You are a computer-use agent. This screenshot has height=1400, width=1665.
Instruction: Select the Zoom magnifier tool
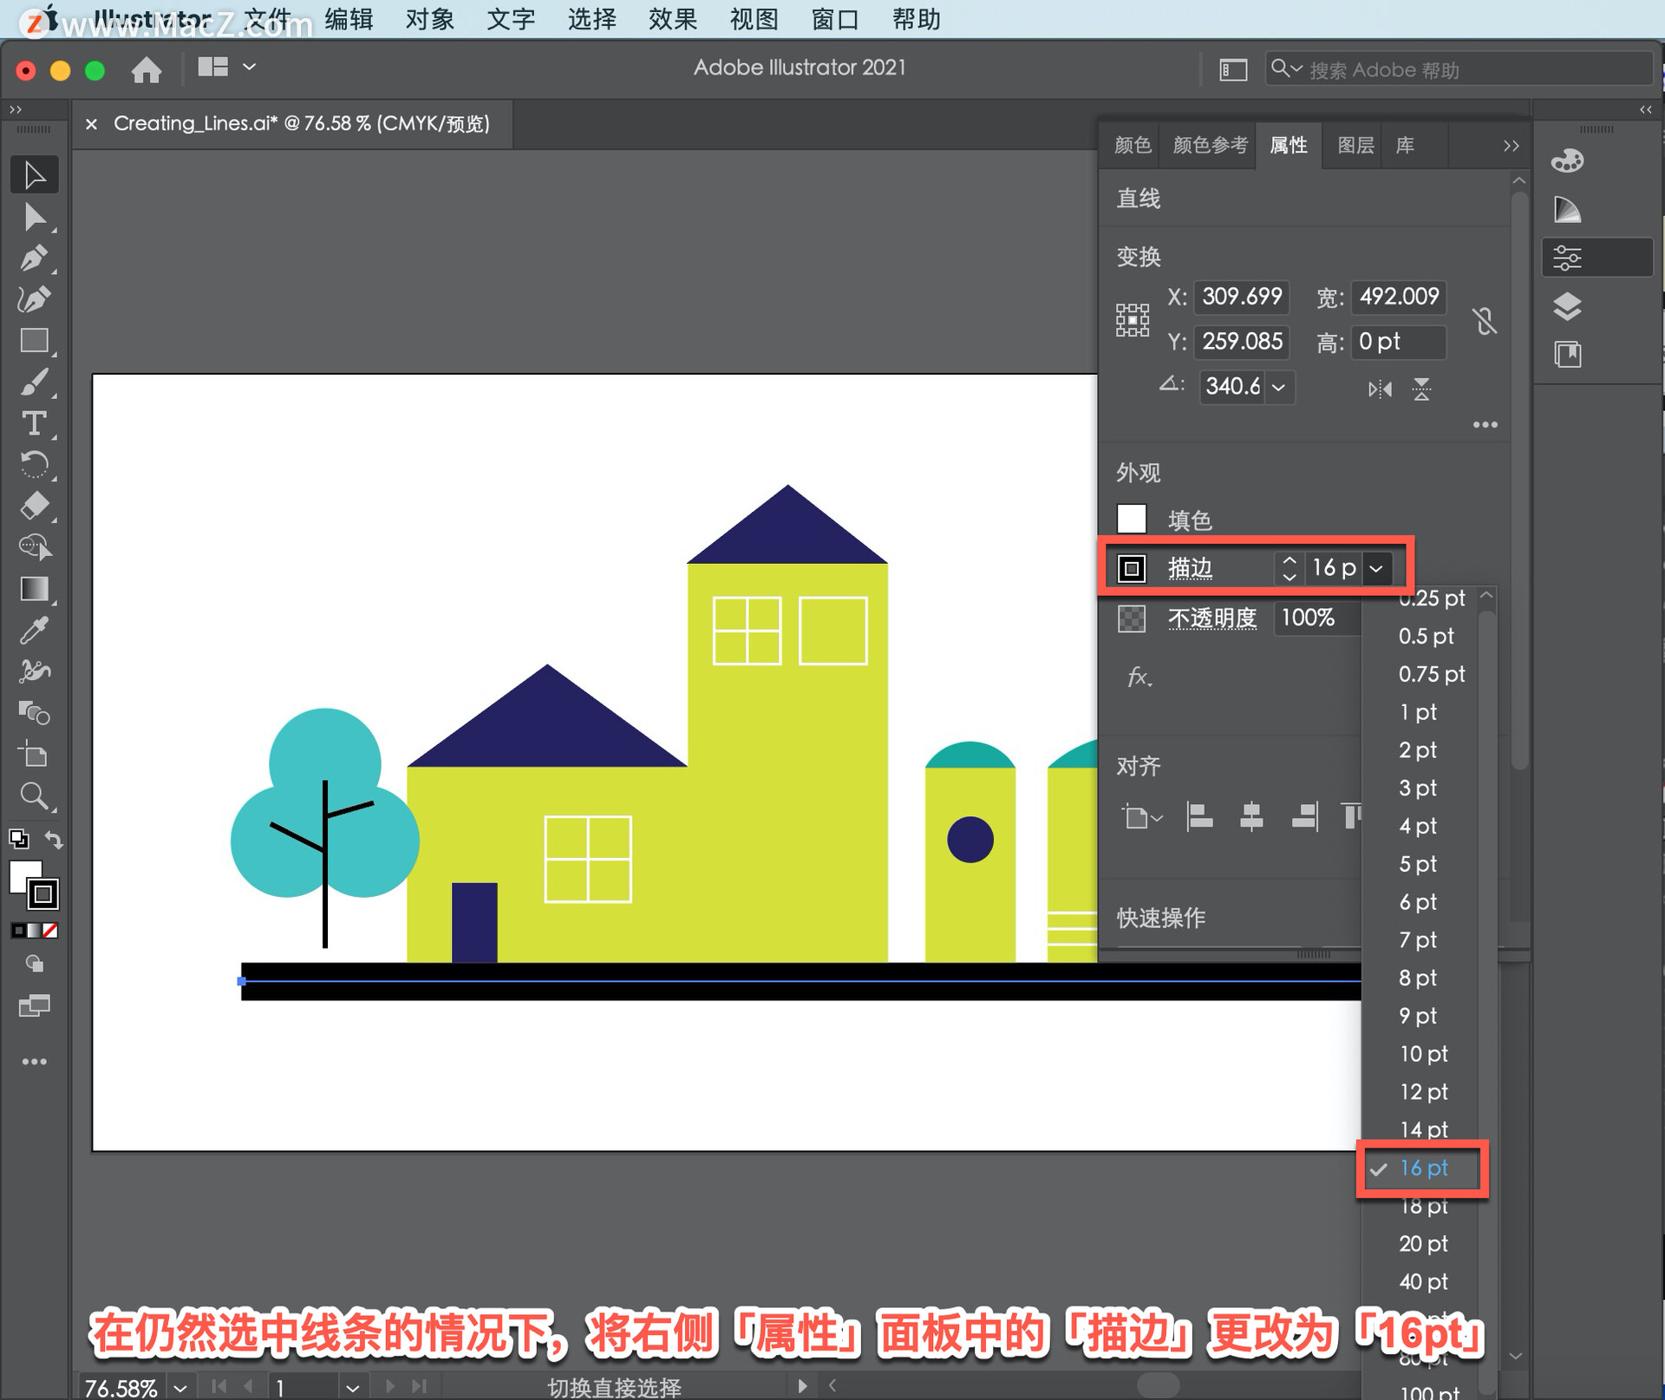pyautogui.click(x=35, y=795)
